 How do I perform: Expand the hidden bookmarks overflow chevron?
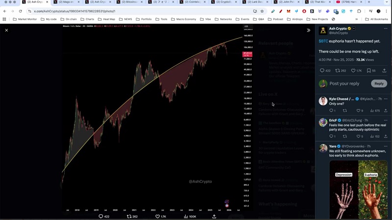[356, 19]
